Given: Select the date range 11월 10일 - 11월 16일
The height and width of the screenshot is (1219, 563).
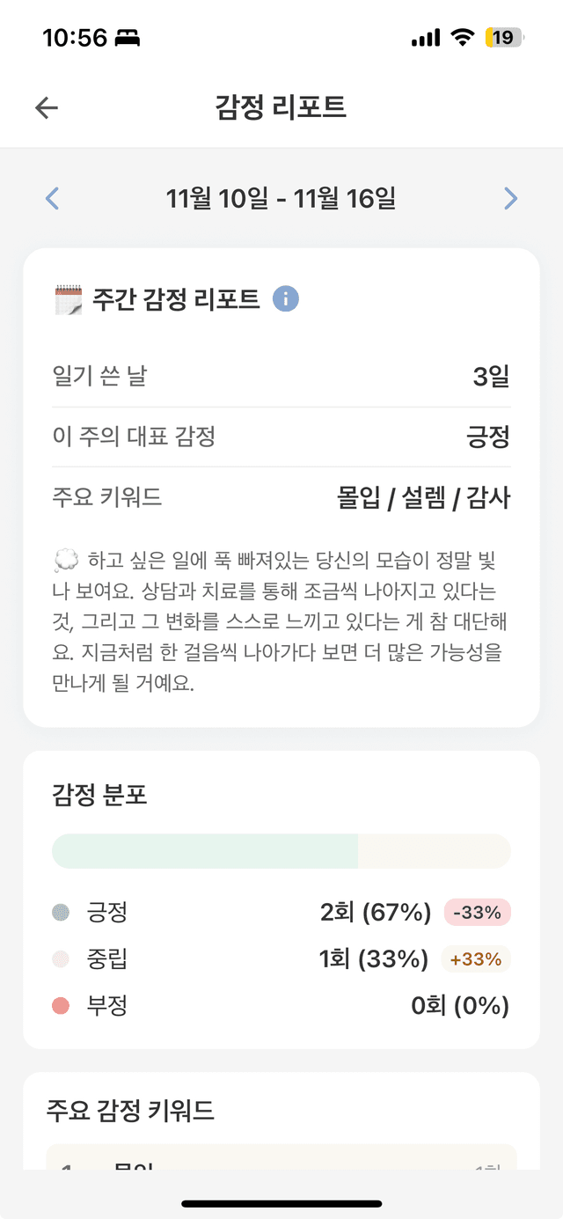Looking at the screenshot, I should coord(281,198).
